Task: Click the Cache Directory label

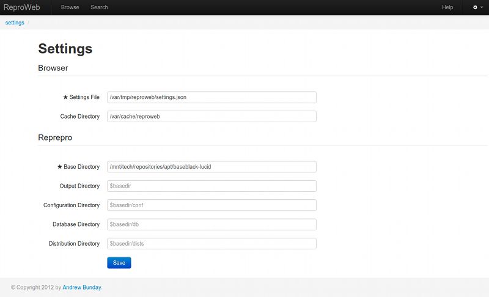Action: tap(80, 117)
